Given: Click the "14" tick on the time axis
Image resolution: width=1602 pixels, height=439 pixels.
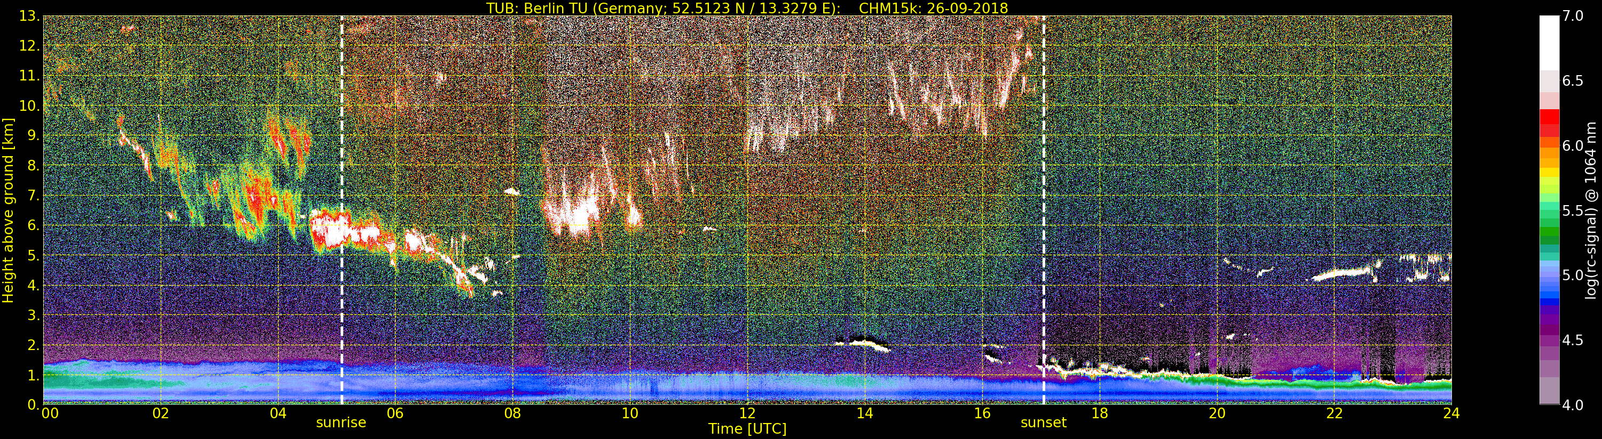Looking at the screenshot, I should tap(864, 413).
